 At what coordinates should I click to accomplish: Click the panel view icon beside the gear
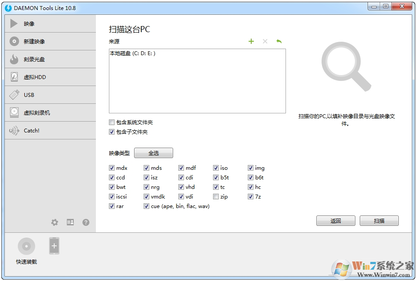(x=70, y=222)
